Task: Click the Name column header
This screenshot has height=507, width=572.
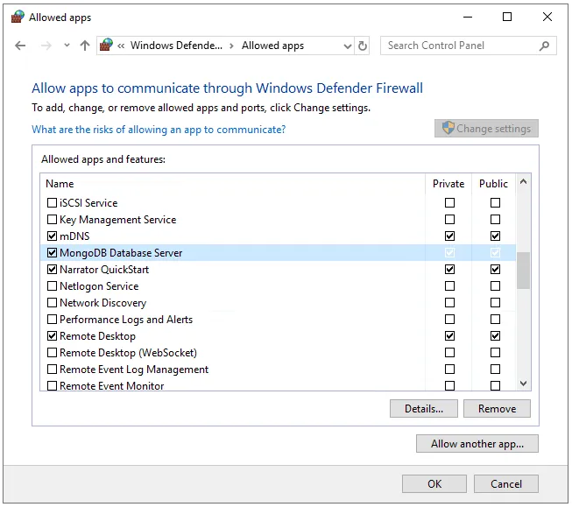Action: point(60,184)
